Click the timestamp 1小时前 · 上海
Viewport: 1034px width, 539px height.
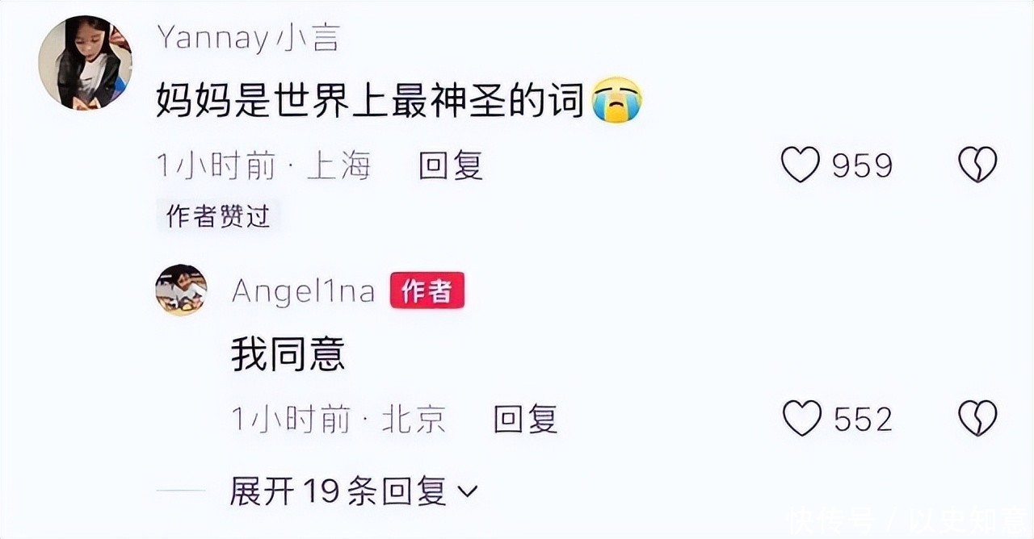pos(263,165)
